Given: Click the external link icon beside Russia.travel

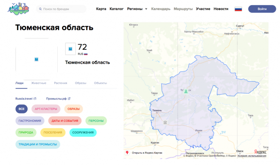Looking at the screenshot, I should tap(35, 99).
